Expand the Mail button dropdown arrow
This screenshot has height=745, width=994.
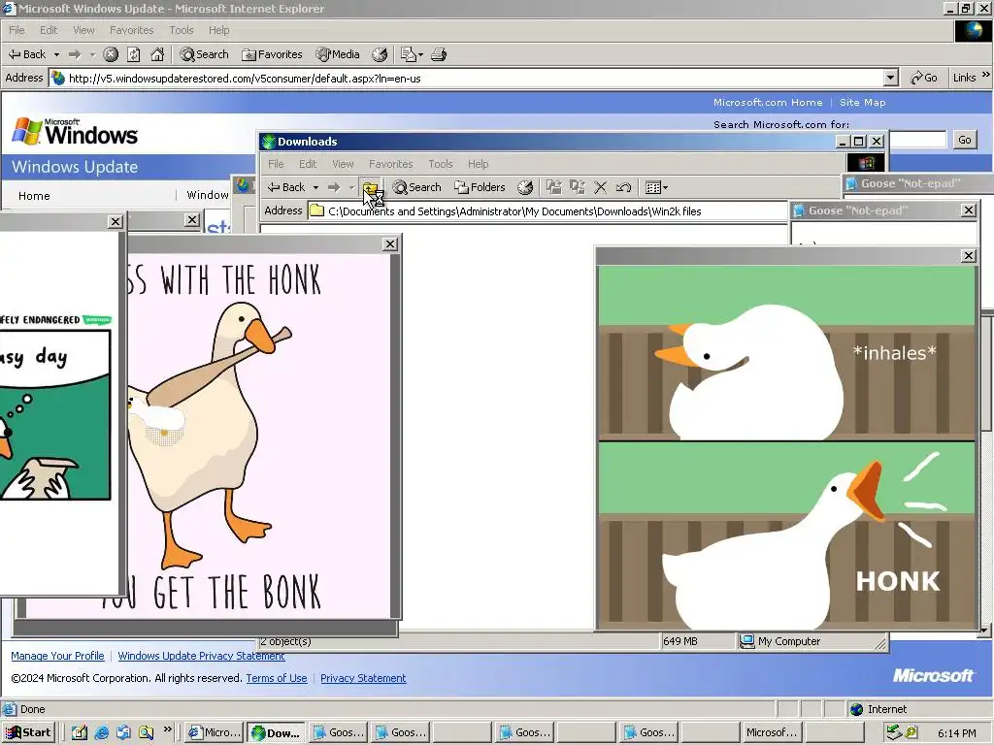click(x=420, y=54)
